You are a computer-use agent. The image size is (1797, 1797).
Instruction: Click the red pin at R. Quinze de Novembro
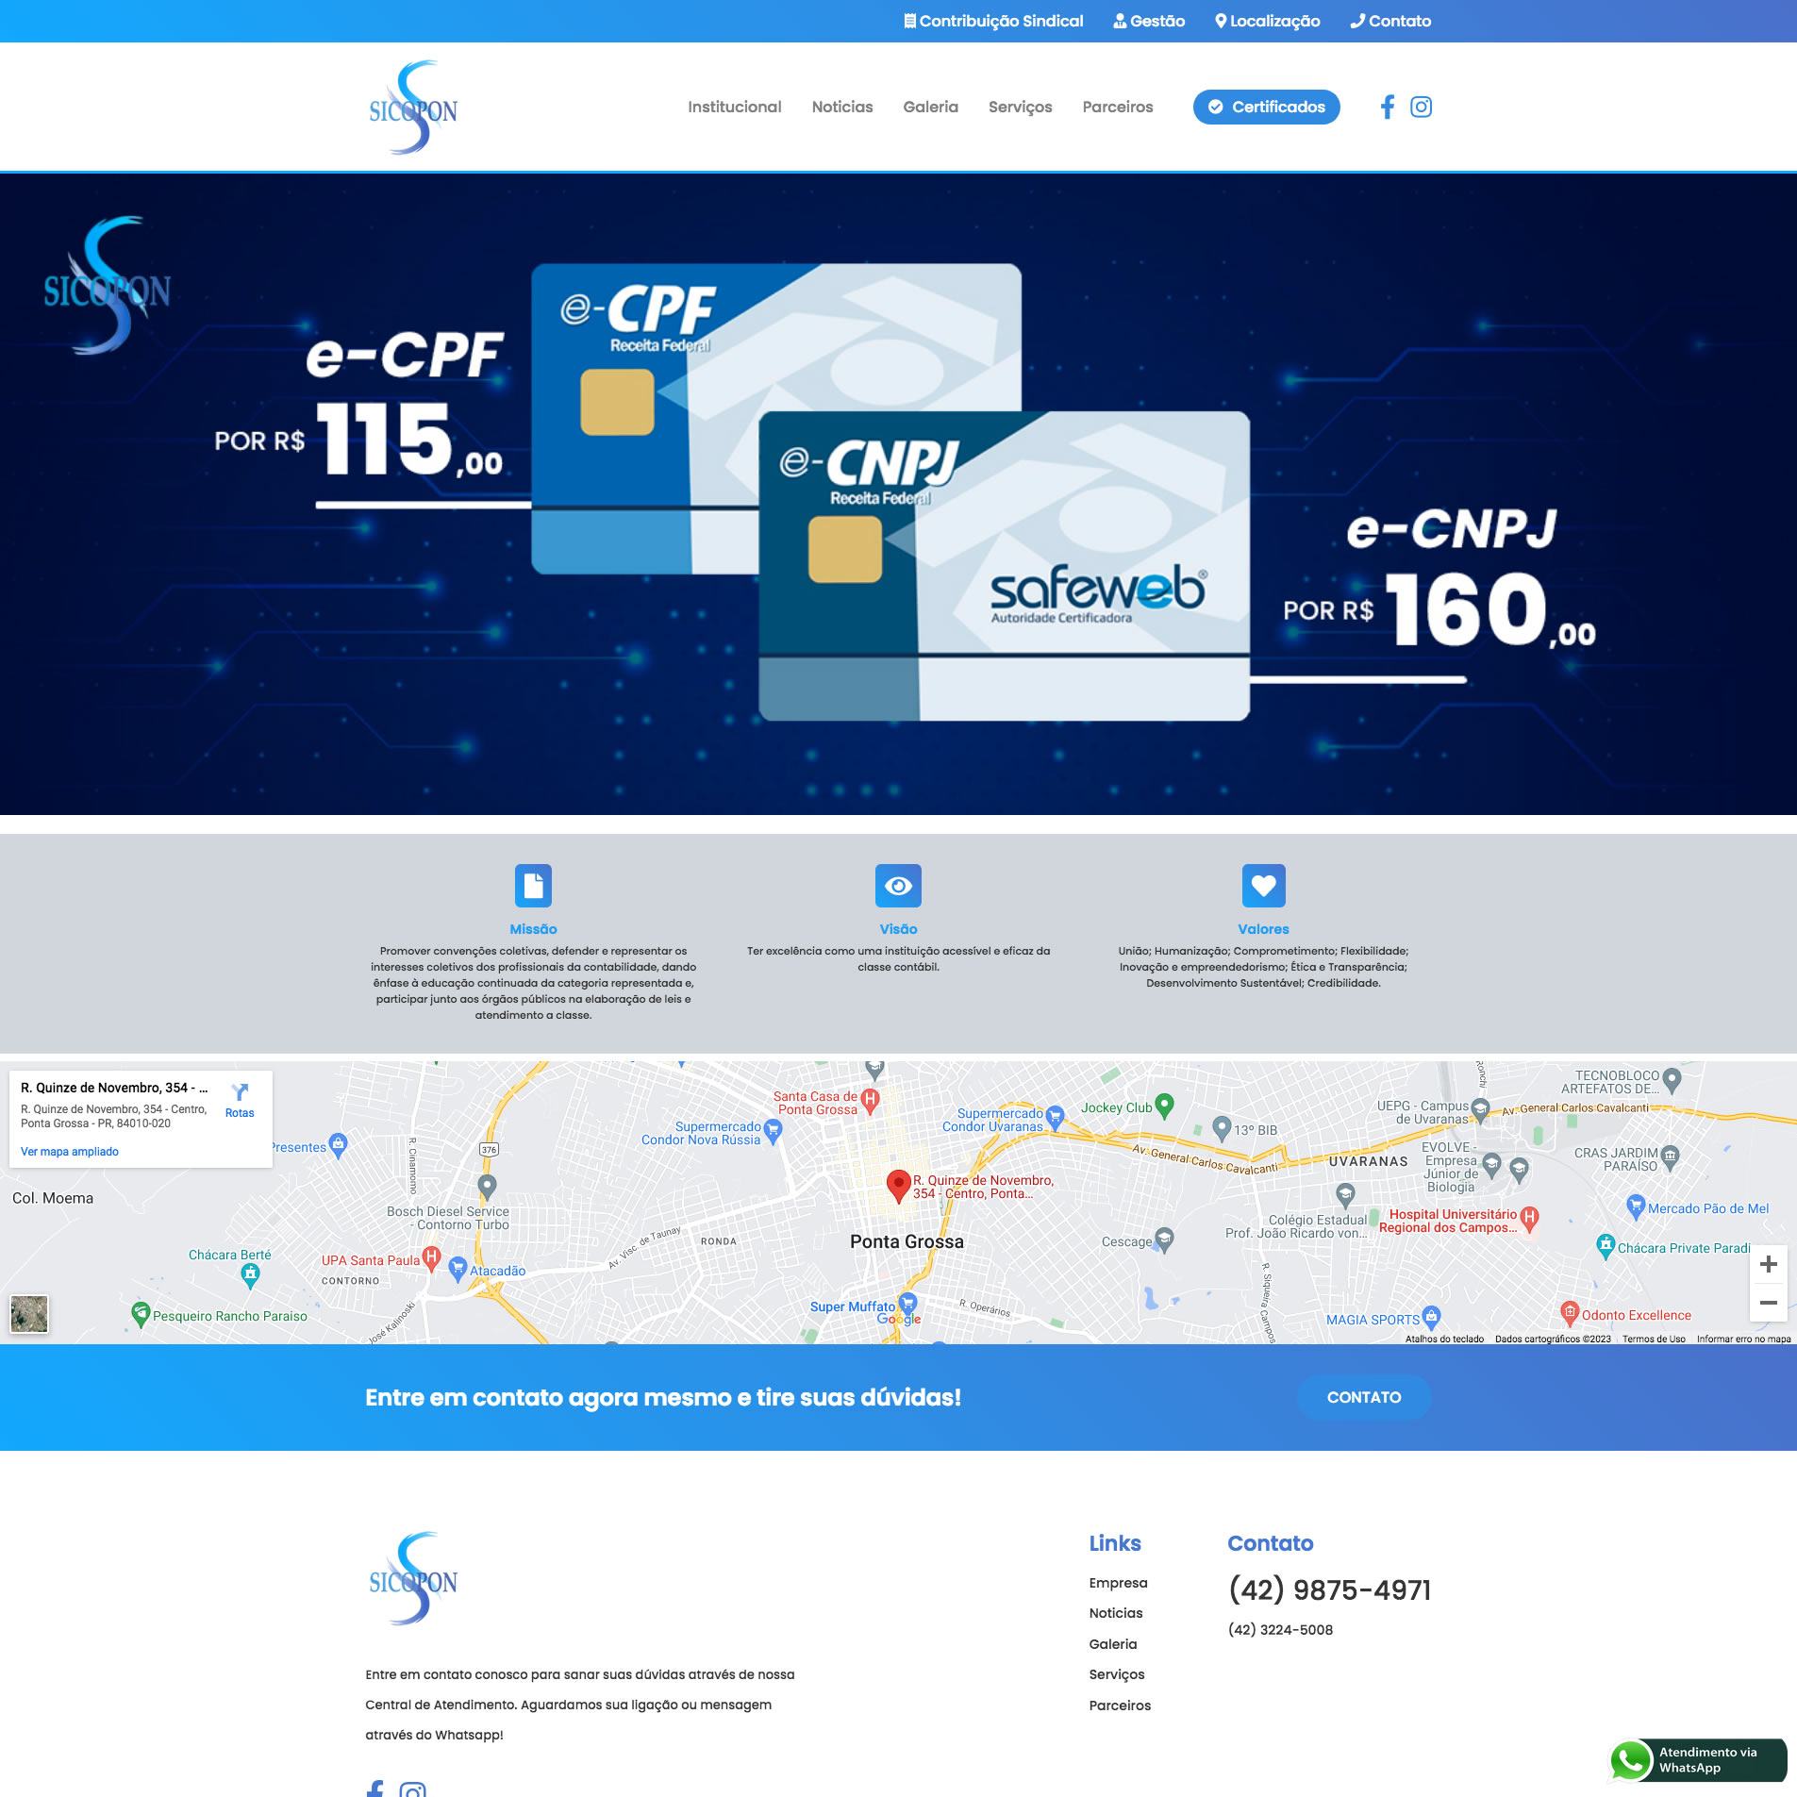[x=899, y=1185]
